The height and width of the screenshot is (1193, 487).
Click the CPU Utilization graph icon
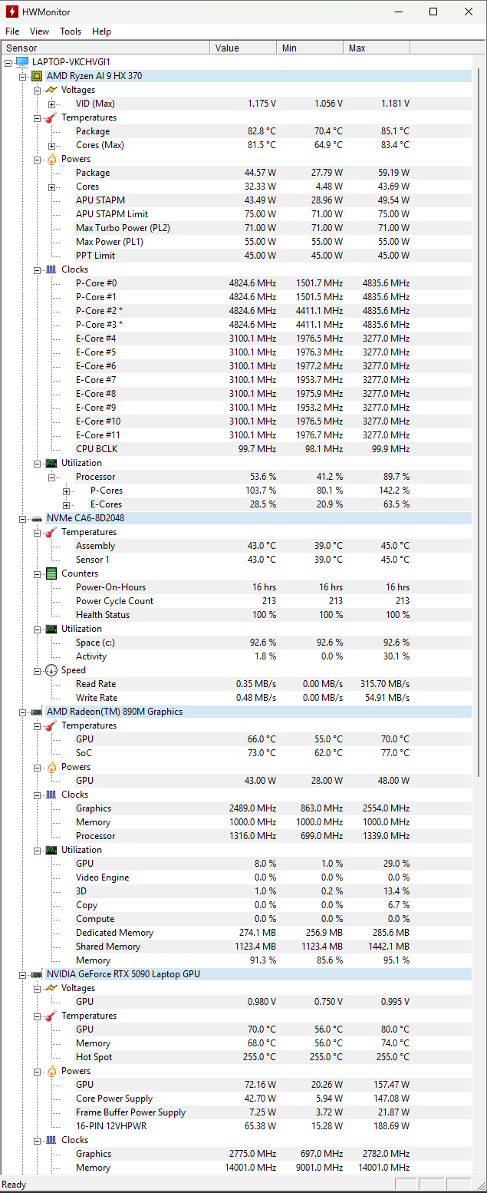click(x=51, y=463)
